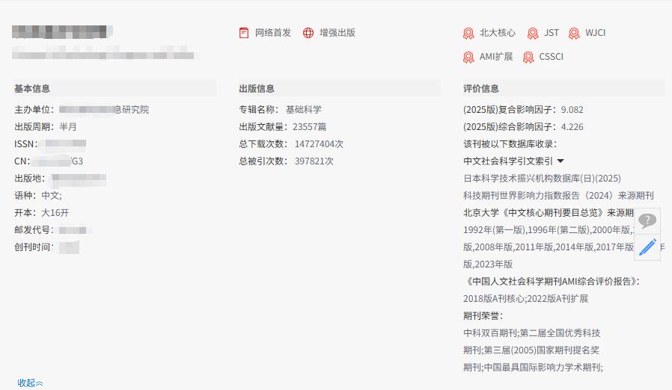Click the 增强出版 globe icon
672x390 pixels.
tap(308, 33)
